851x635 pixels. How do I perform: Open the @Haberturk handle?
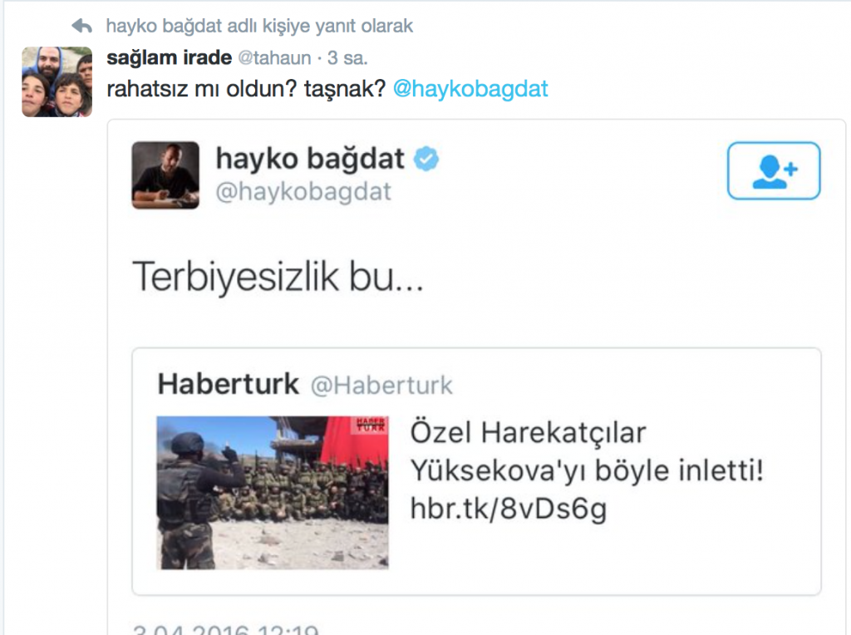point(381,386)
